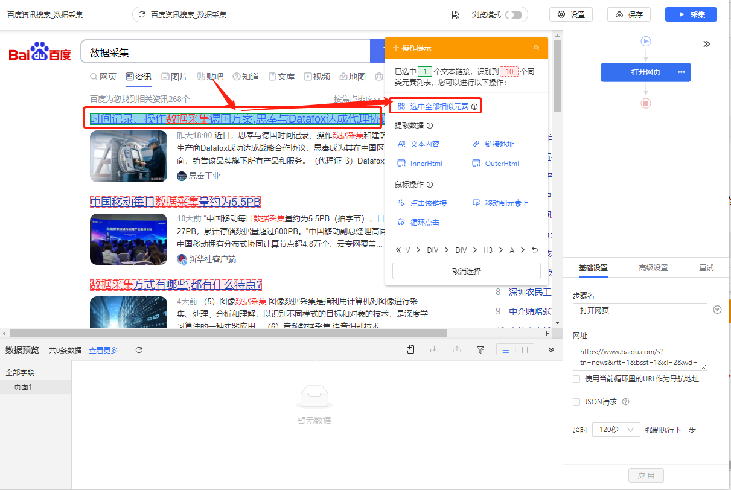Click the Baidu logo

(x=40, y=52)
